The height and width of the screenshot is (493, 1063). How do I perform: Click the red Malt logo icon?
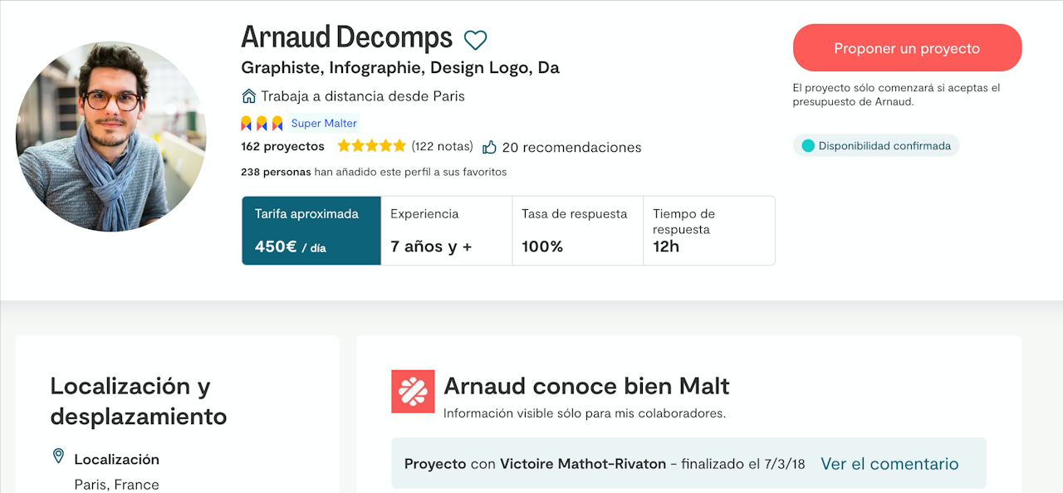coord(413,392)
